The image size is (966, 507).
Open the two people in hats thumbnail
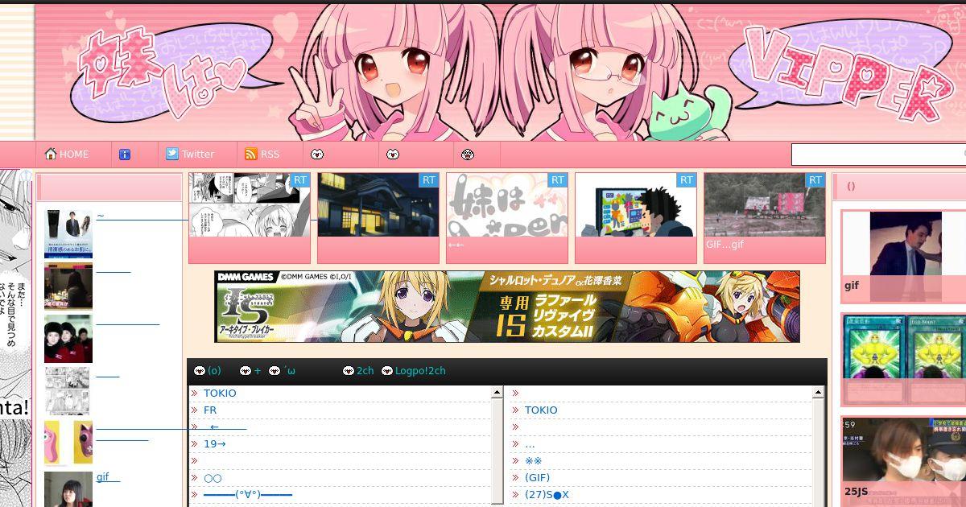[68, 339]
